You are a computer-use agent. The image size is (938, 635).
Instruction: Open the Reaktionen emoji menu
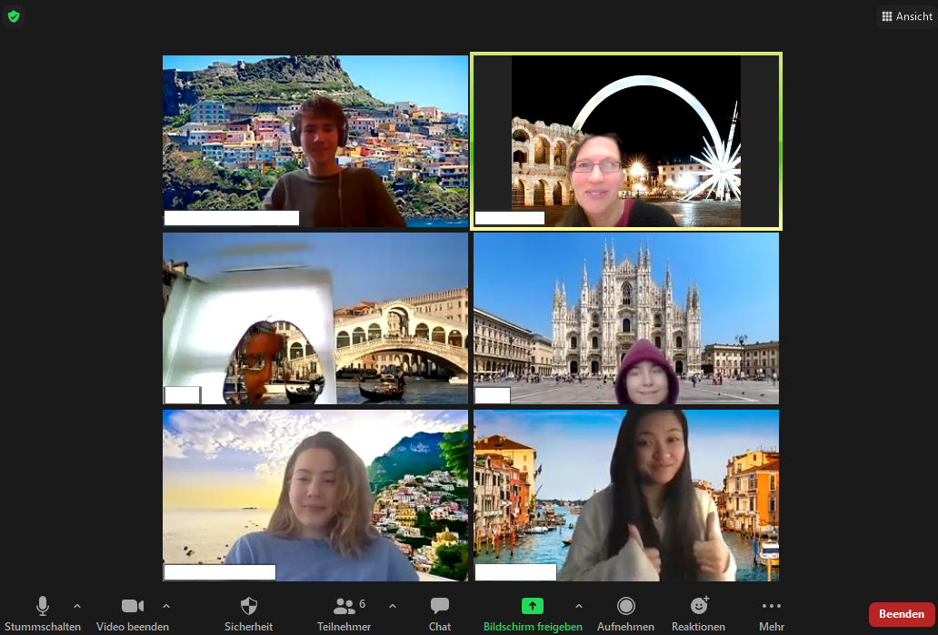pyautogui.click(x=698, y=614)
